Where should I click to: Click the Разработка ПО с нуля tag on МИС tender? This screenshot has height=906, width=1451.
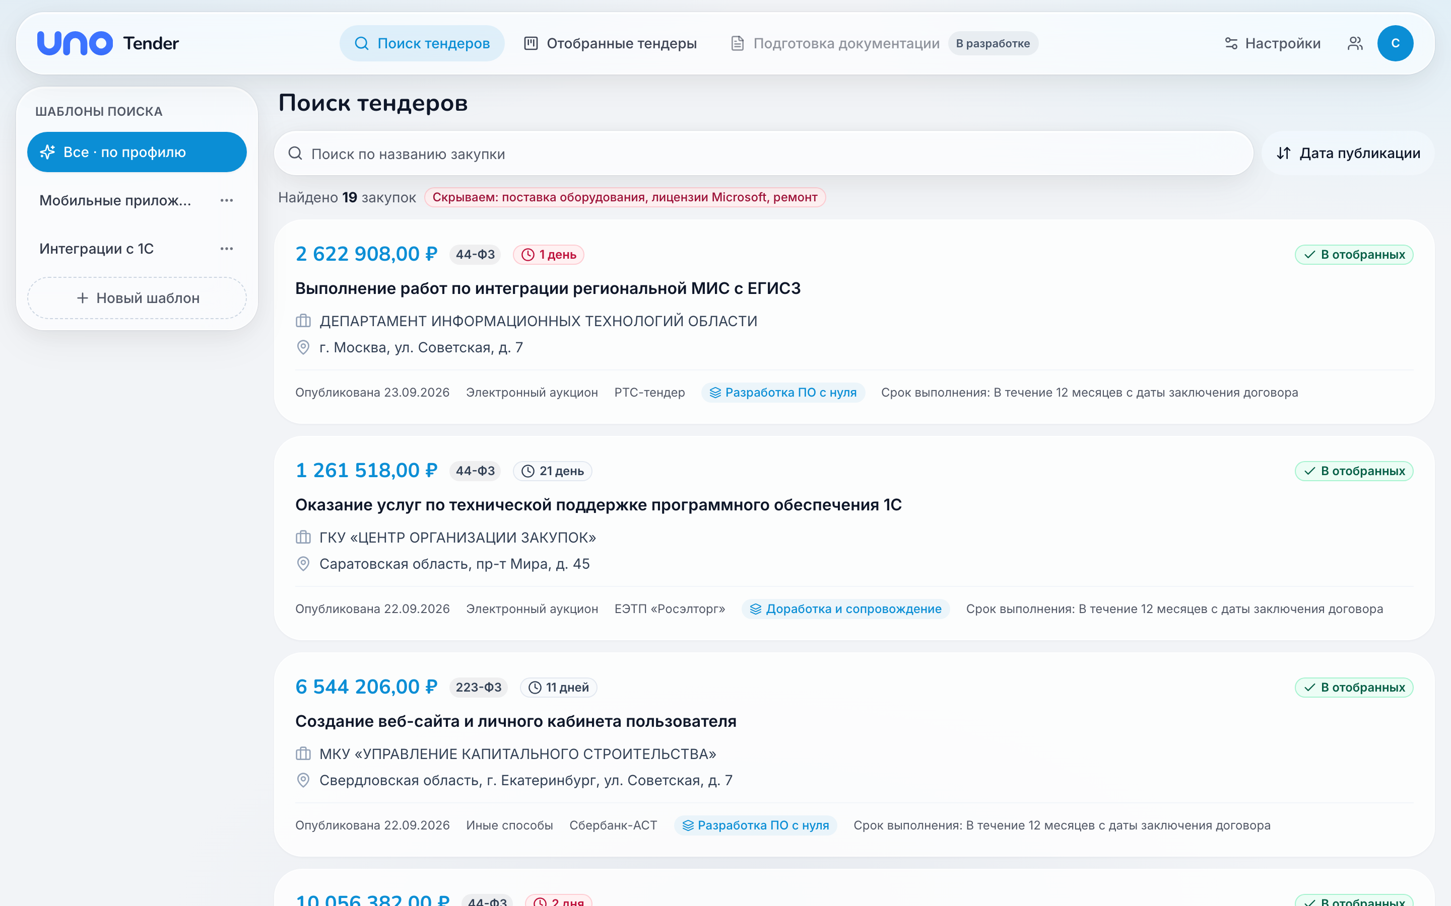click(x=782, y=393)
